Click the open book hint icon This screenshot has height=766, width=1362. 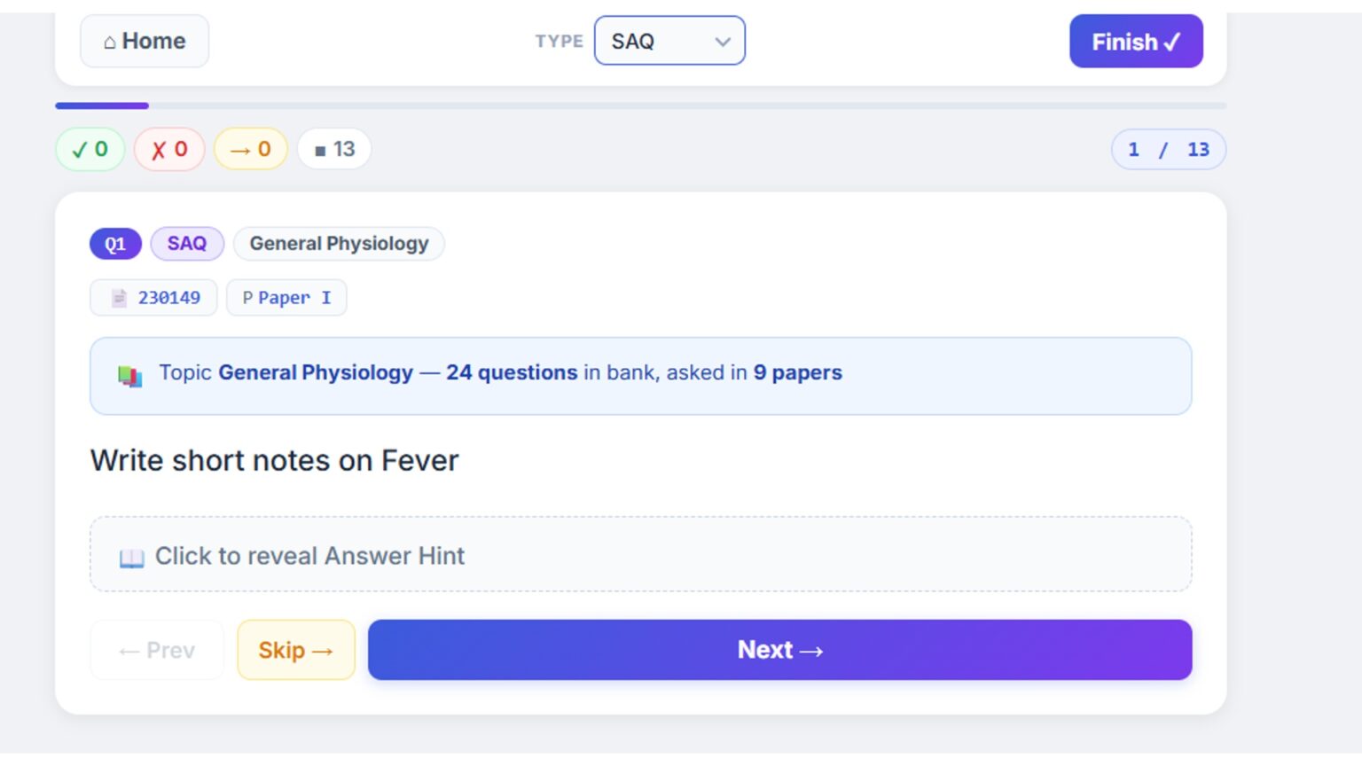131,558
